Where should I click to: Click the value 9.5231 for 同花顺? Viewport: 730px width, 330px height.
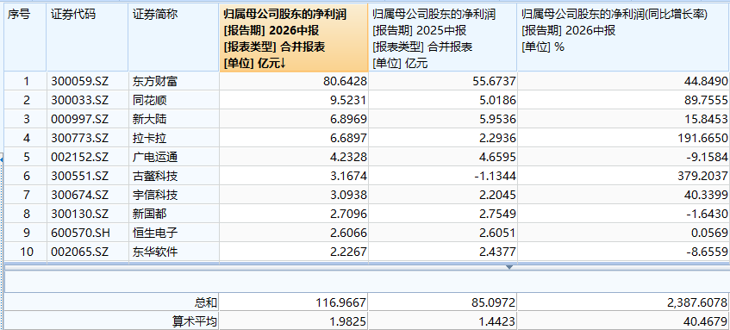(x=293, y=101)
